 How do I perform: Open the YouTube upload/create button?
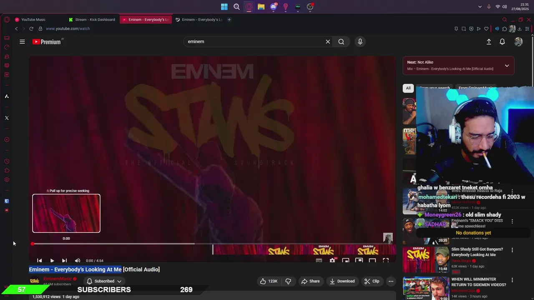[x=489, y=42]
